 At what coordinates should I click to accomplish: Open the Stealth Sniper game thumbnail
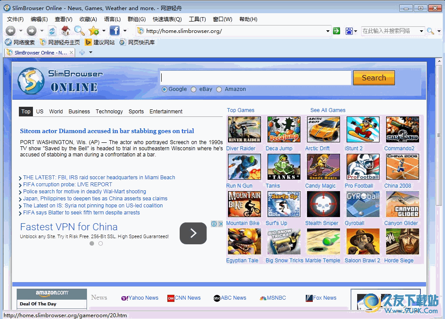coord(323,204)
